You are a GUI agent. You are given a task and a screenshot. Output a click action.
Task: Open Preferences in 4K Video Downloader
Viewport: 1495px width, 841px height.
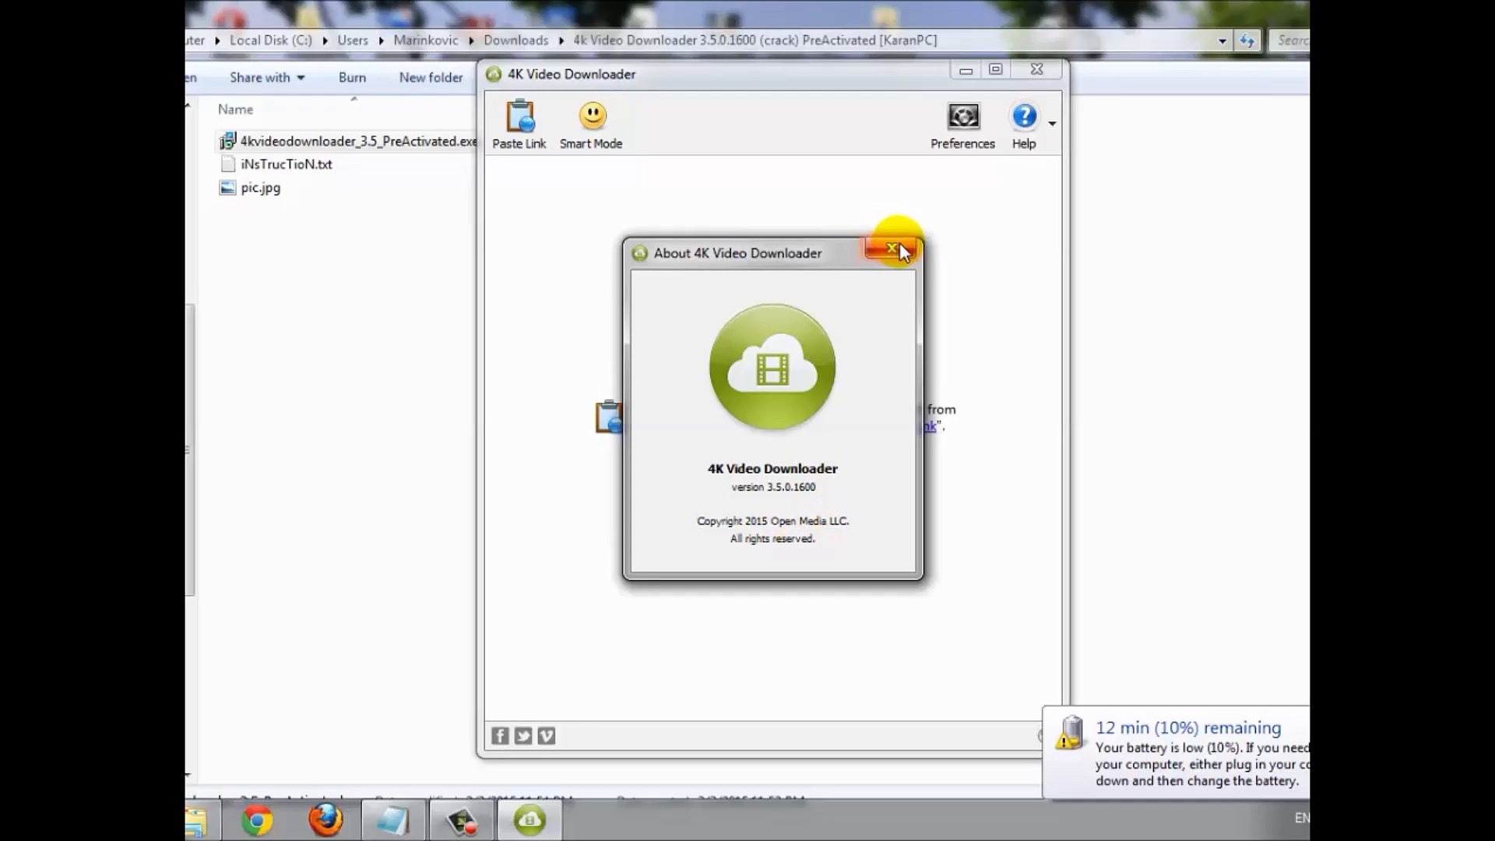click(962, 125)
